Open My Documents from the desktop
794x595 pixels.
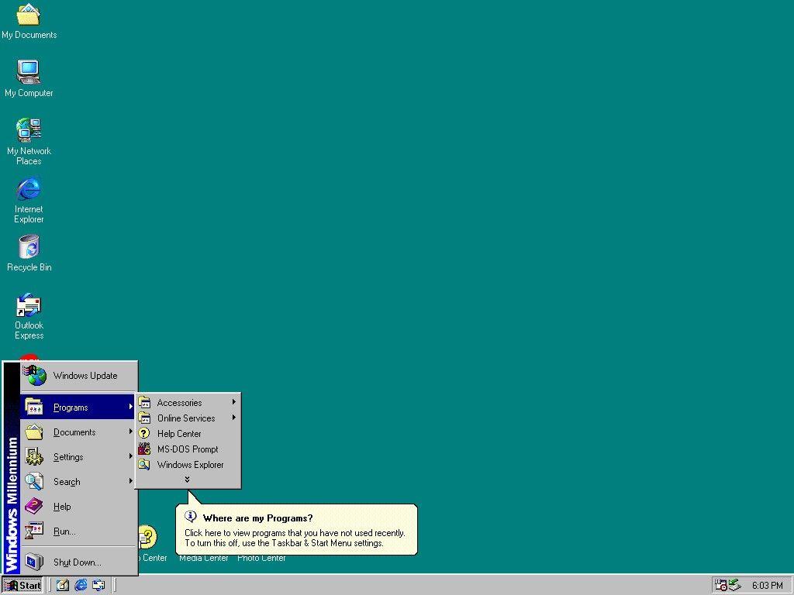point(29,17)
